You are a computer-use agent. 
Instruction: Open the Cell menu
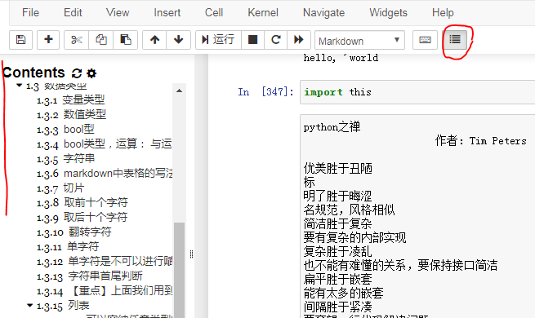[214, 12]
